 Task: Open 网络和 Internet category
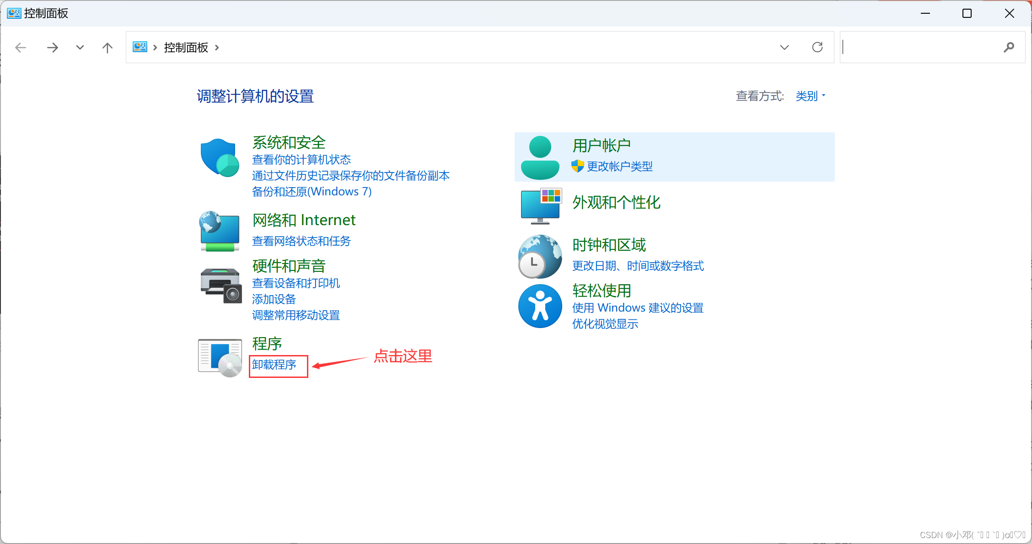[304, 220]
